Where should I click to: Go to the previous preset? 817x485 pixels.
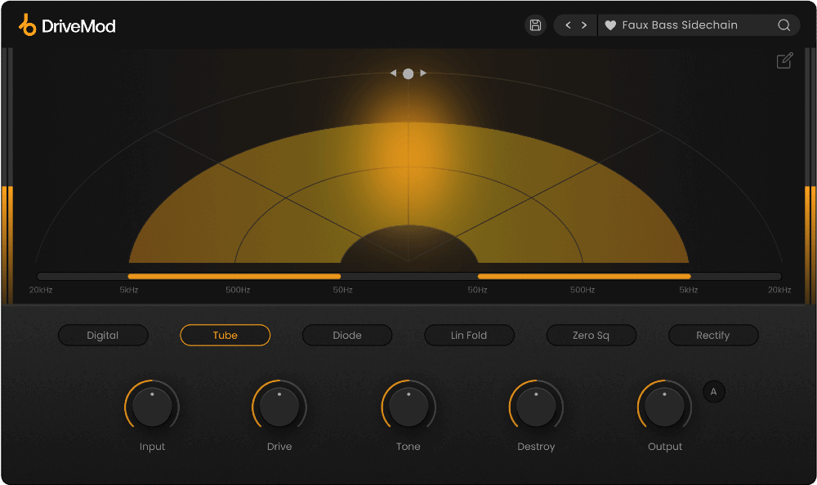(x=567, y=25)
